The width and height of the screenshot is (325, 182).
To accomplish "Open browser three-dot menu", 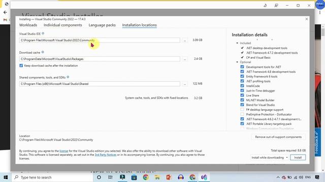I will (x=320, y=12).
